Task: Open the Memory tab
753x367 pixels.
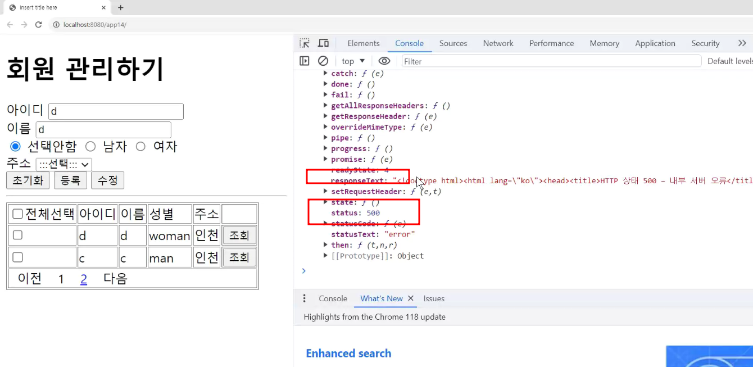Action: (x=605, y=43)
